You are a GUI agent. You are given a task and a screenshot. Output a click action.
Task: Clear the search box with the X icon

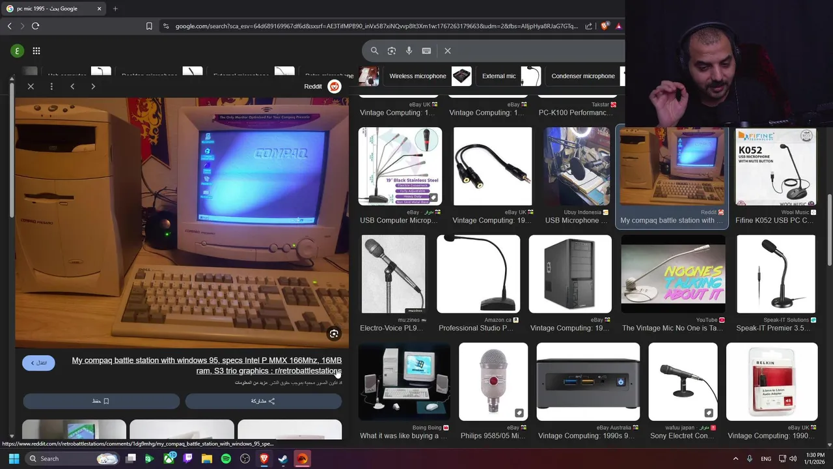tap(447, 51)
